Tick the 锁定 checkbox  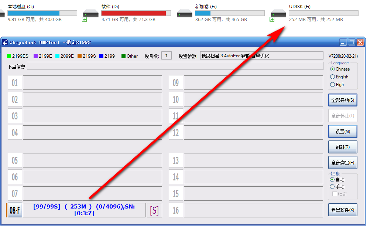335,194
